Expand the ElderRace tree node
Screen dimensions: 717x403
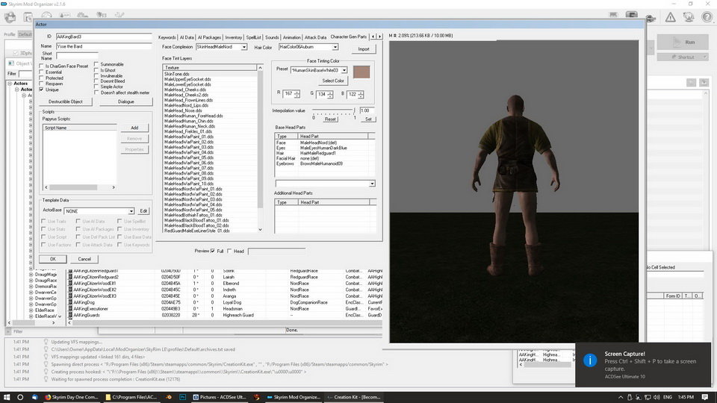pyautogui.click(x=31, y=310)
